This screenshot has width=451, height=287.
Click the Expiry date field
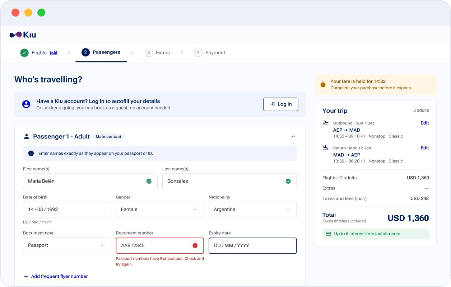pos(252,246)
